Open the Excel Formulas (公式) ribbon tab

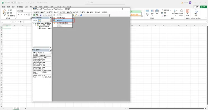pyautogui.click(x=26, y=7)
